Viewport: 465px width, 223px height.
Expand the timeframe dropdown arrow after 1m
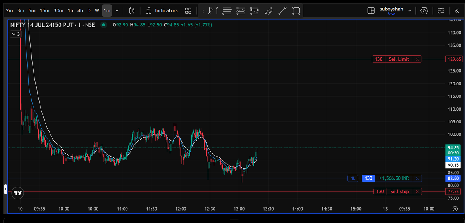[117, 10]
